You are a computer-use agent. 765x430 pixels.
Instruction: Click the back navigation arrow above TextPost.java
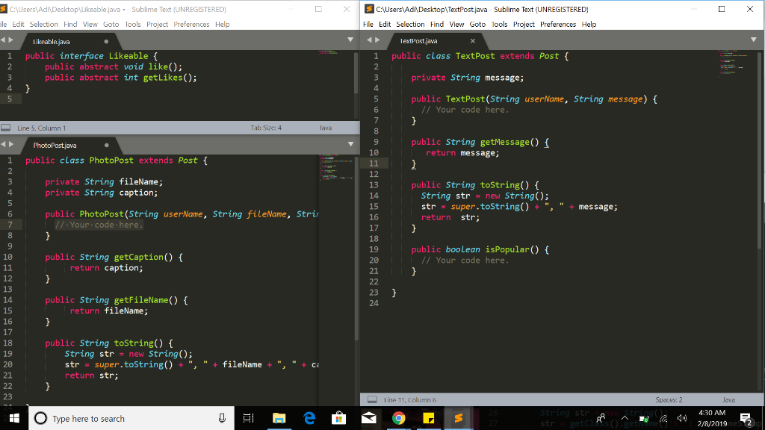(x=368, y=41)
